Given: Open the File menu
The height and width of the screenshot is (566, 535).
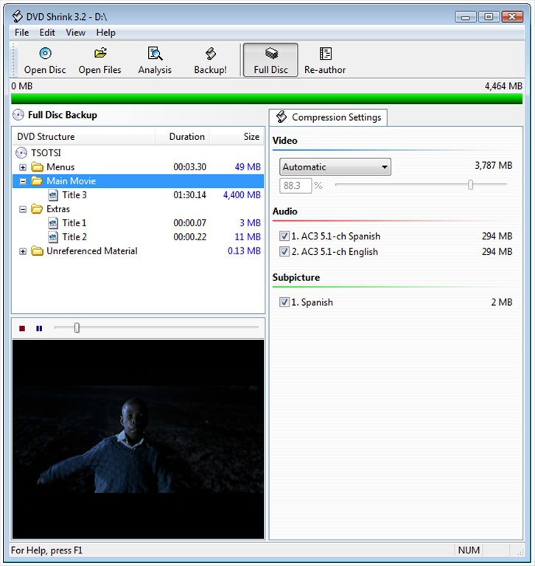Looking at the screenshot, I should point(21,32).
